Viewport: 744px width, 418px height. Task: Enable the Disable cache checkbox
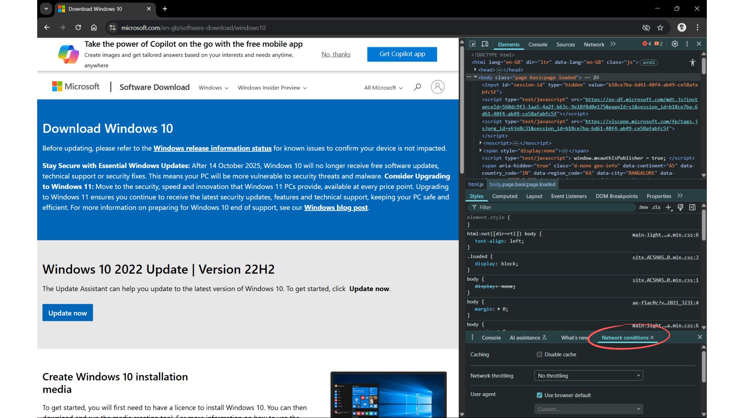[x=539, y=355]
